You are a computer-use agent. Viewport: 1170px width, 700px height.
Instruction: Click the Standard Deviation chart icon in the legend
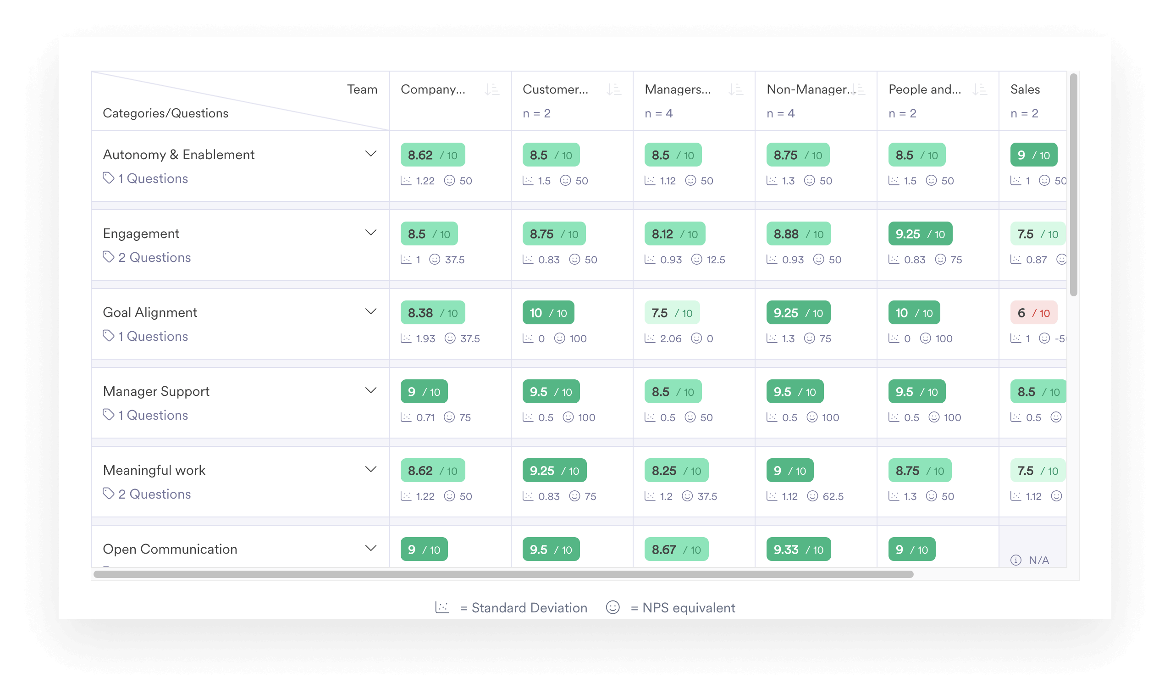coord(442,607)
